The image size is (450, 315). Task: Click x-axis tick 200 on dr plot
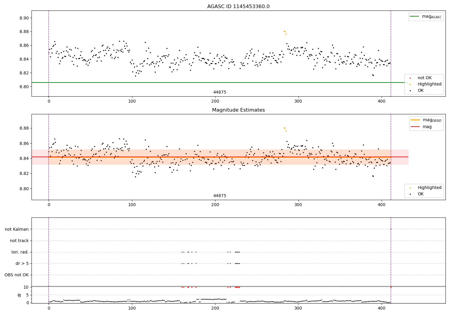click(x=215, y=308)
